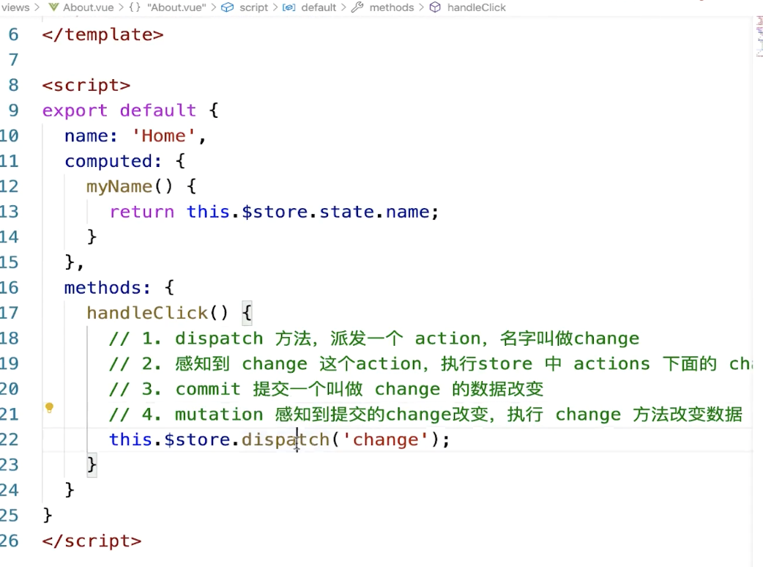Open the methods breadcrumb segment
Screen dimensions: 763x567
tap(391, 7)
